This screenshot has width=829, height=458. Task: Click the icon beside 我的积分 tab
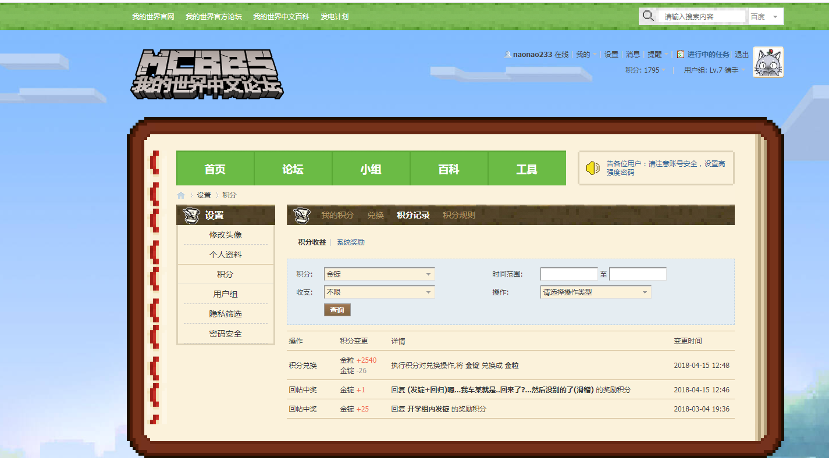302,215
